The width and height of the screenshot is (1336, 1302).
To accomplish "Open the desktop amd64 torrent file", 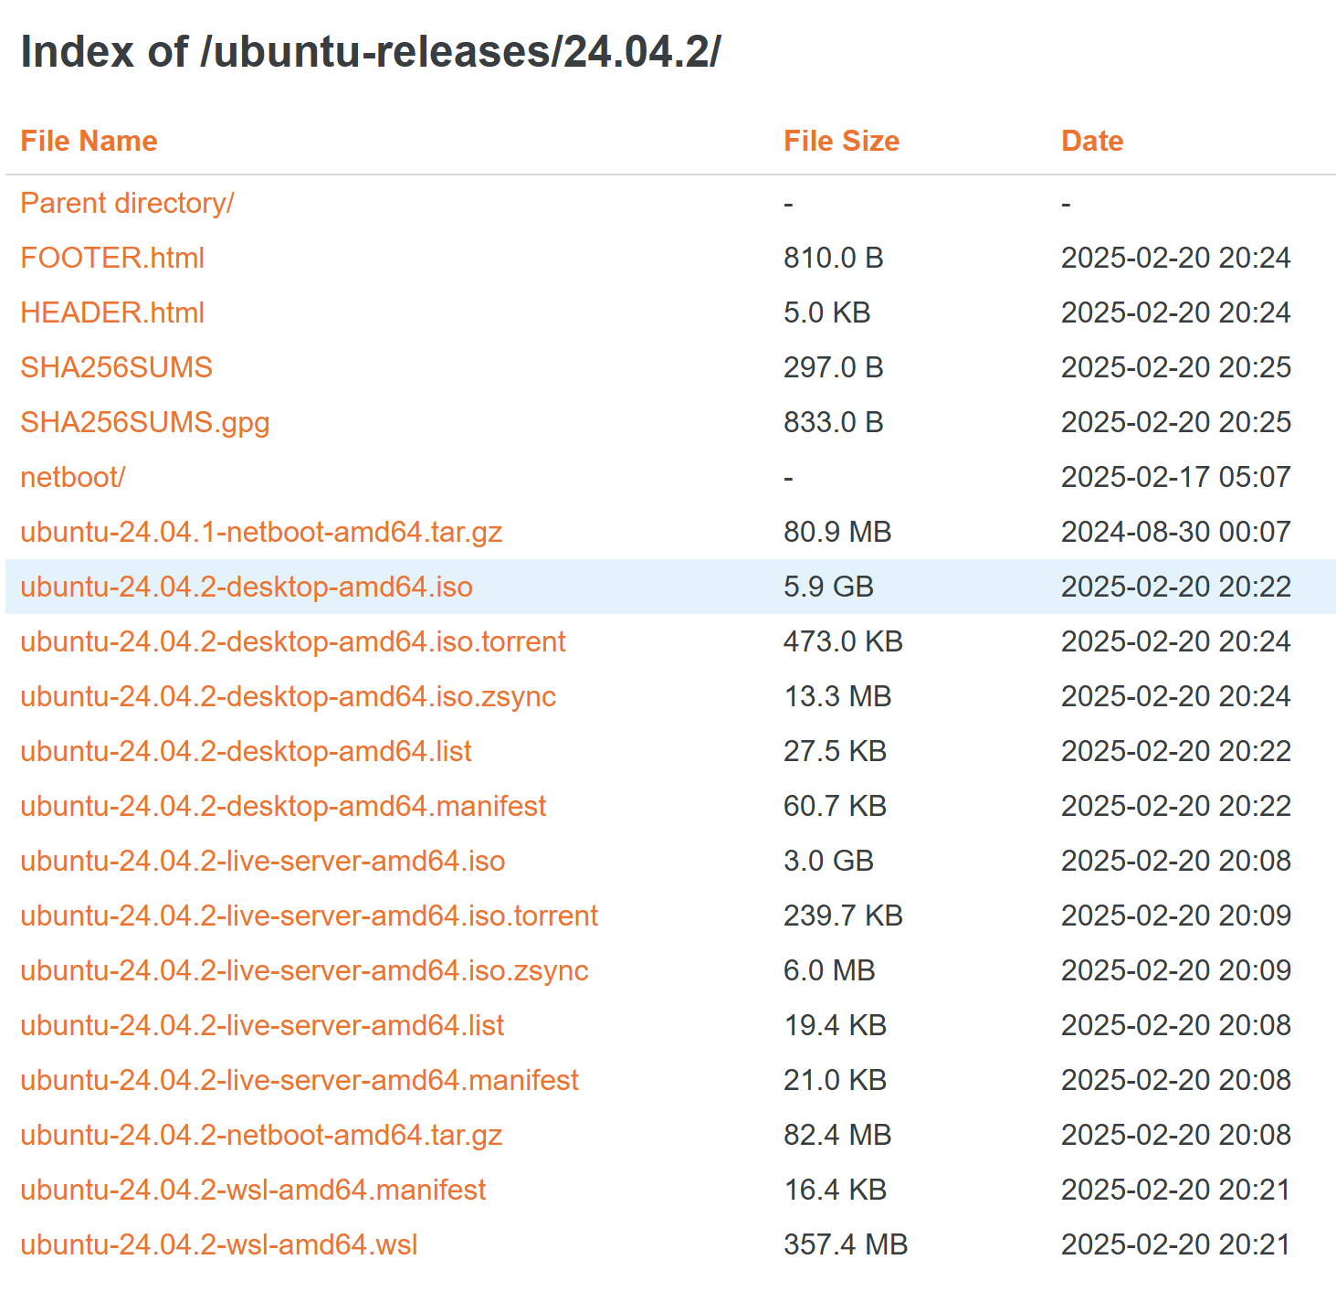I will (292, 641).
